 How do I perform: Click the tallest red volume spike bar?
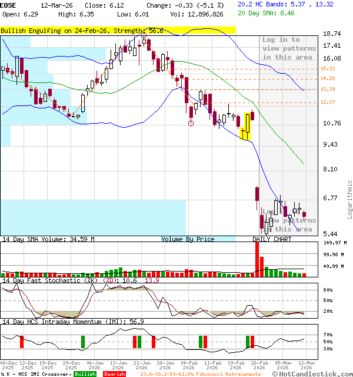(x=257, y=259)
